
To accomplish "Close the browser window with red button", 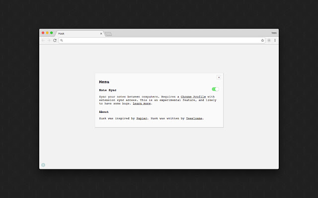I will [43, 33].
